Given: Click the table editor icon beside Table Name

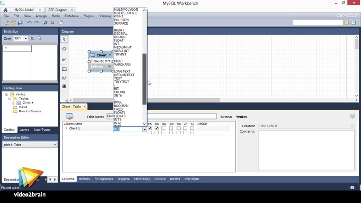Looking at the screenshot, I should click(x=69, y=116).
